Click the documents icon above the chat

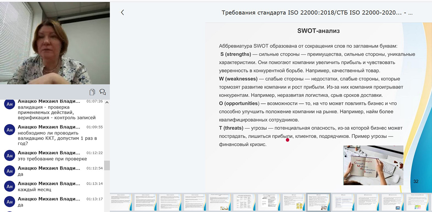(x=92, y=92)
